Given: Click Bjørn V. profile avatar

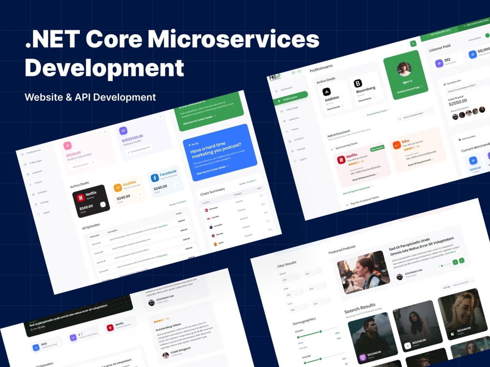Looking at the screenshot, I should coord(404,69).
